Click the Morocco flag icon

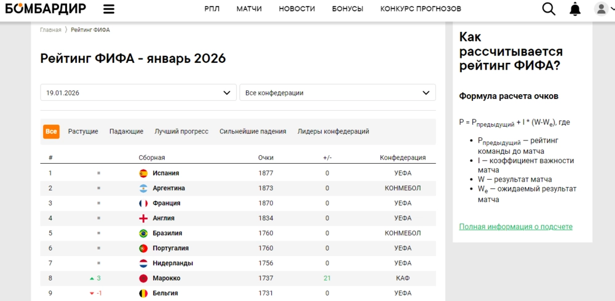[x=143, y=279]
